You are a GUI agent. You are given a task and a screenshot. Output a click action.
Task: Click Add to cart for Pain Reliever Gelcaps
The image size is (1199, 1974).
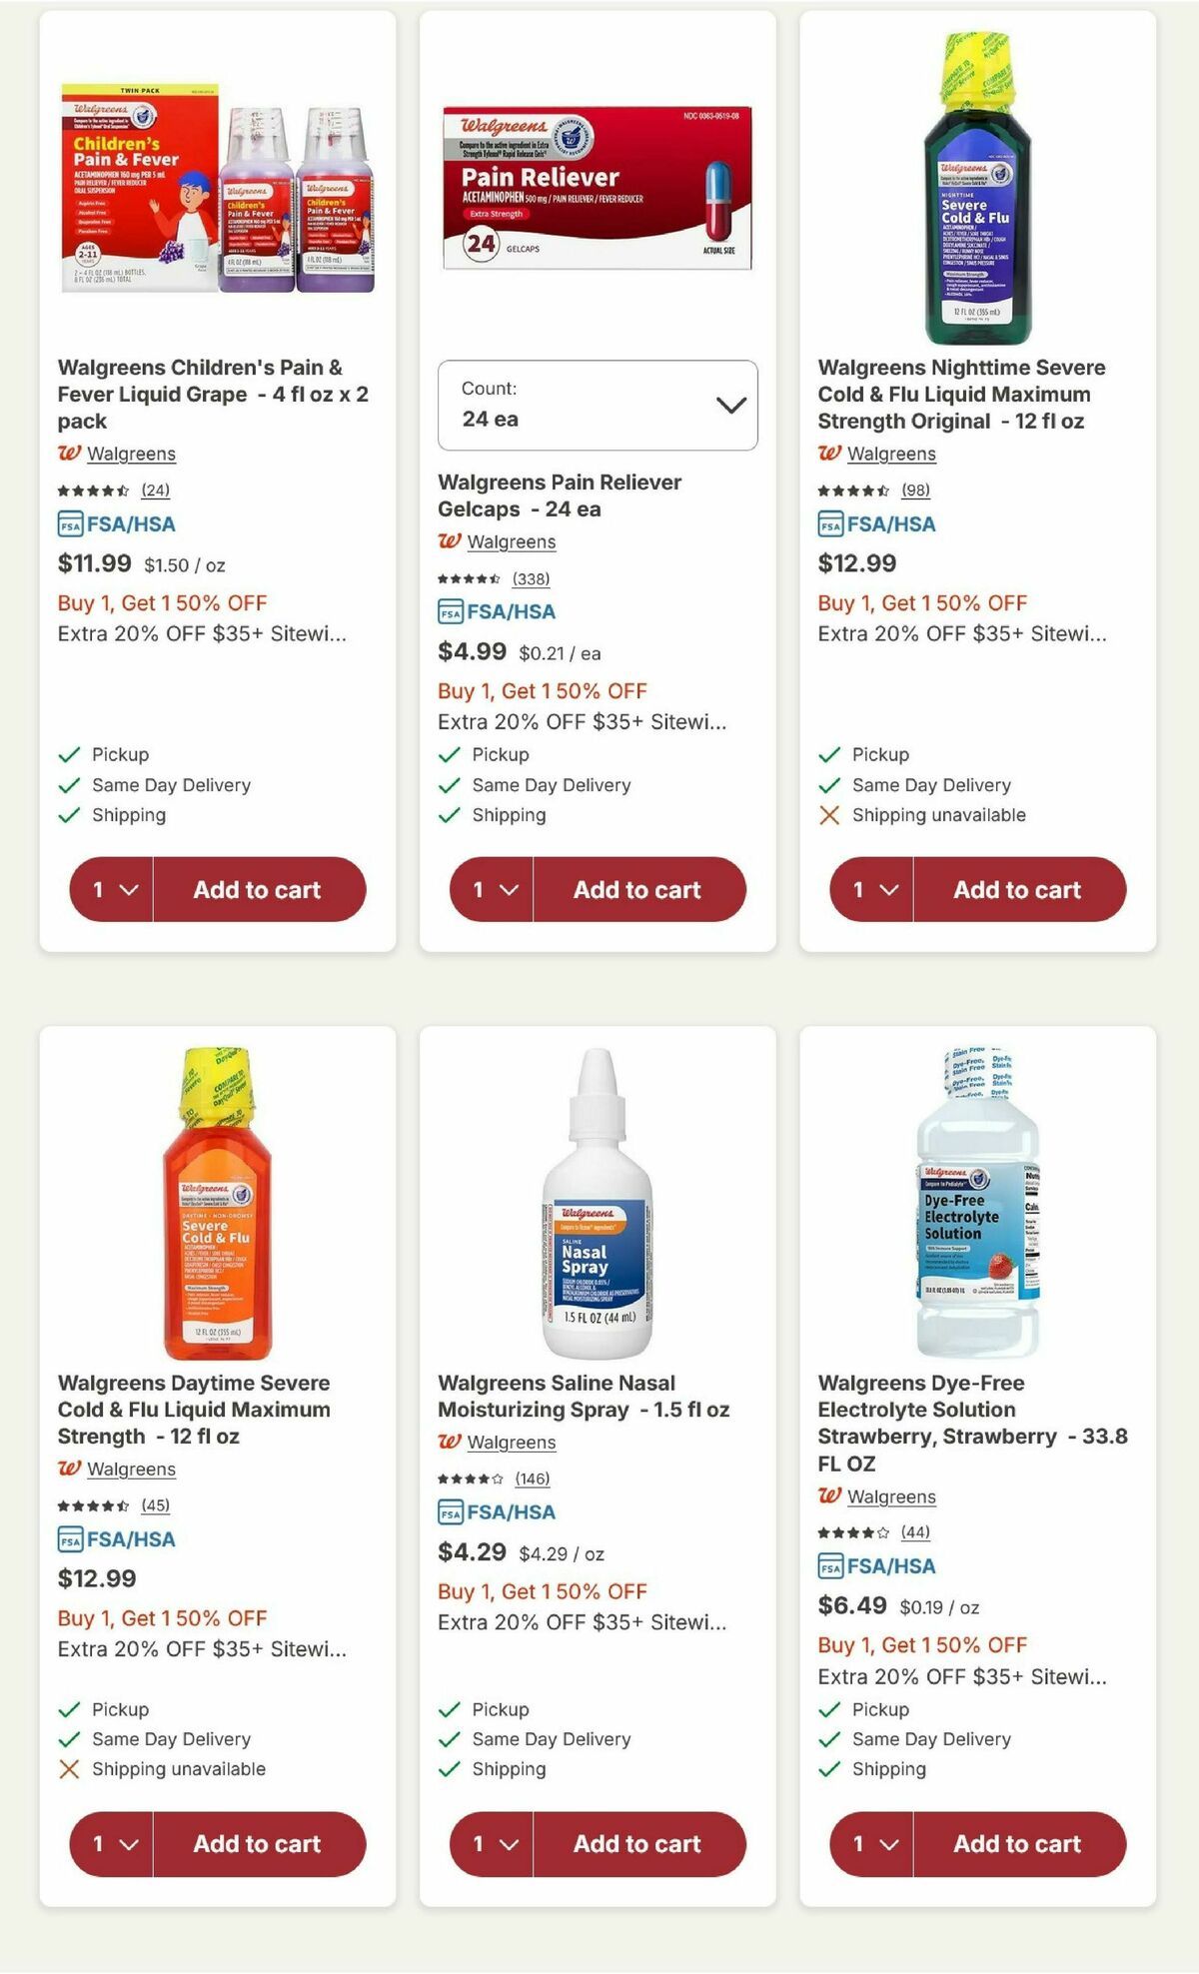coord(637,889)
